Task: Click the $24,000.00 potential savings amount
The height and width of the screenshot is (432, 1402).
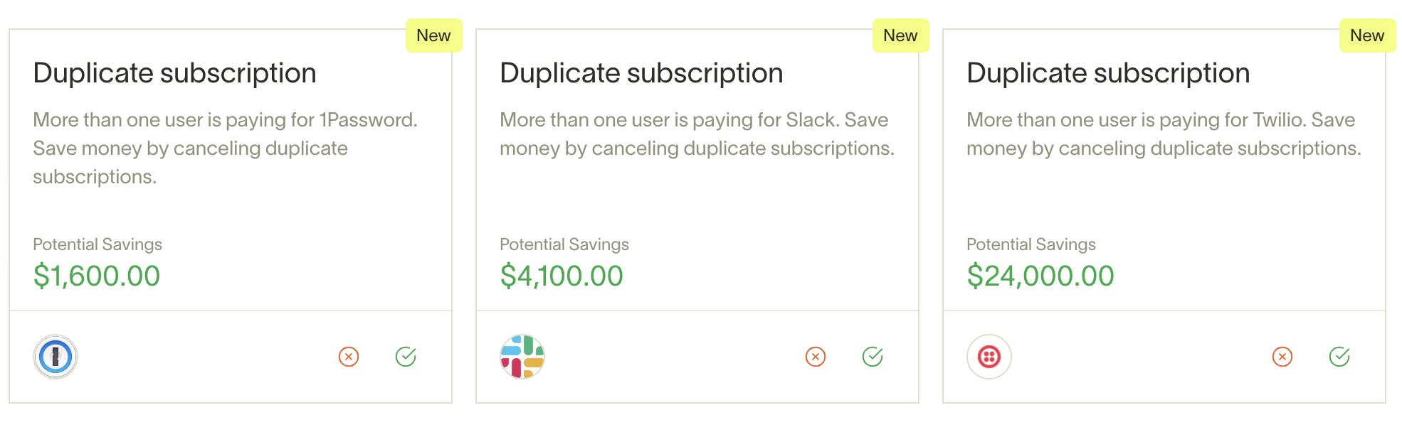Action: point(1040,276)
